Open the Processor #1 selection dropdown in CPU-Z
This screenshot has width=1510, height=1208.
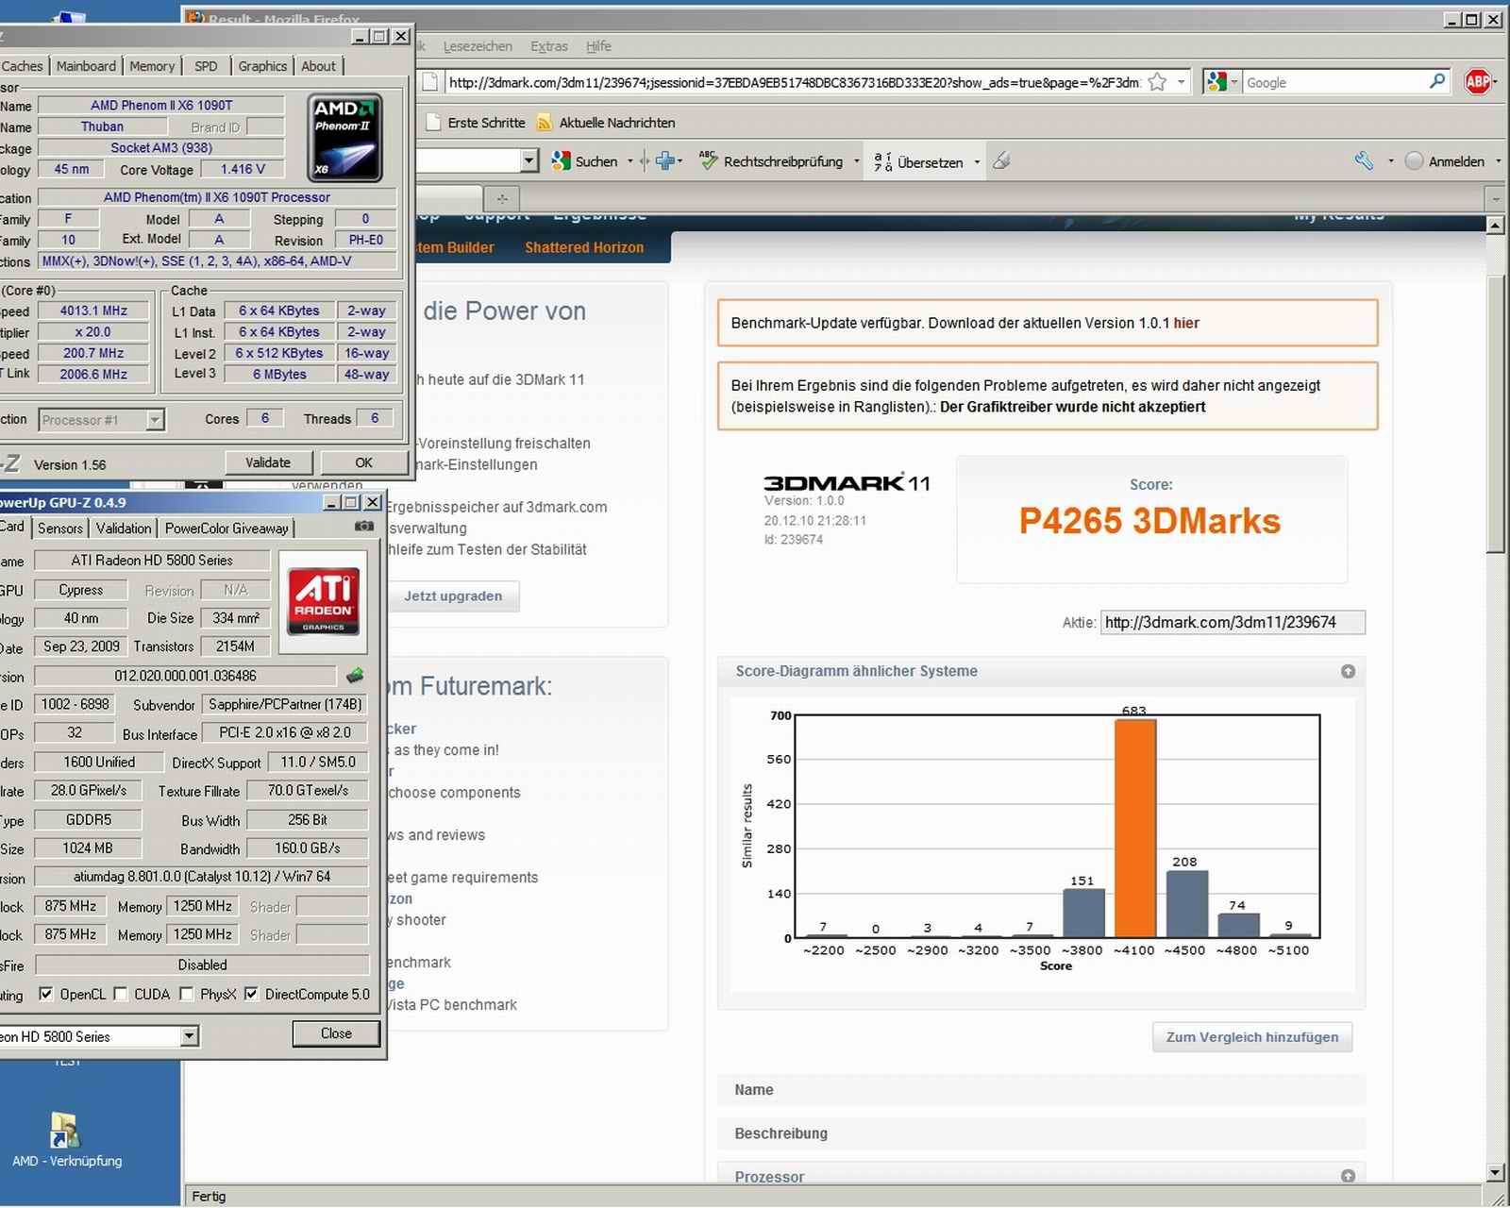pos(155,420)
